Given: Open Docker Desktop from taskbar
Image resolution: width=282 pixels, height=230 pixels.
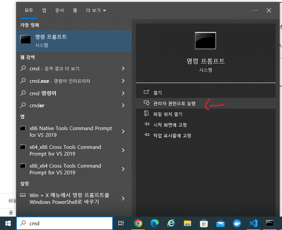Looking at the screenshot, I should (x=237, y=223).
